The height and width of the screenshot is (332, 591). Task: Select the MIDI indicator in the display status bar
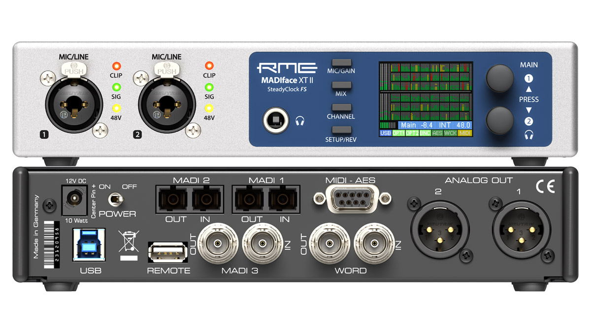pos(463,133)
